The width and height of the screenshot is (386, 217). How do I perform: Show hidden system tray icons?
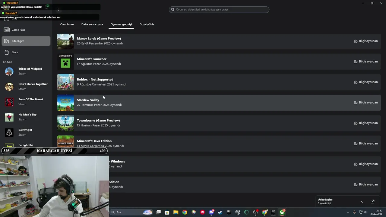[x=348, y=212]
